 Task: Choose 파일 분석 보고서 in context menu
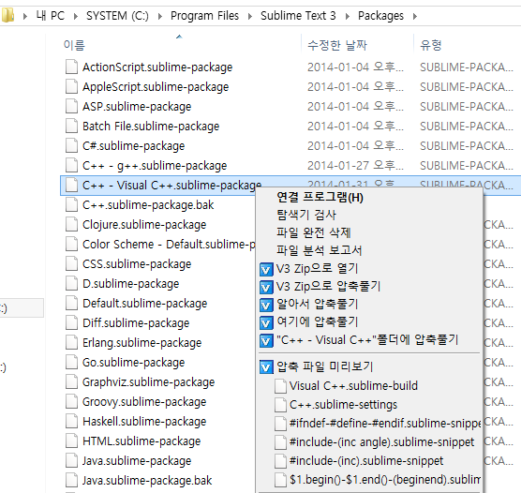pos(319,250)
